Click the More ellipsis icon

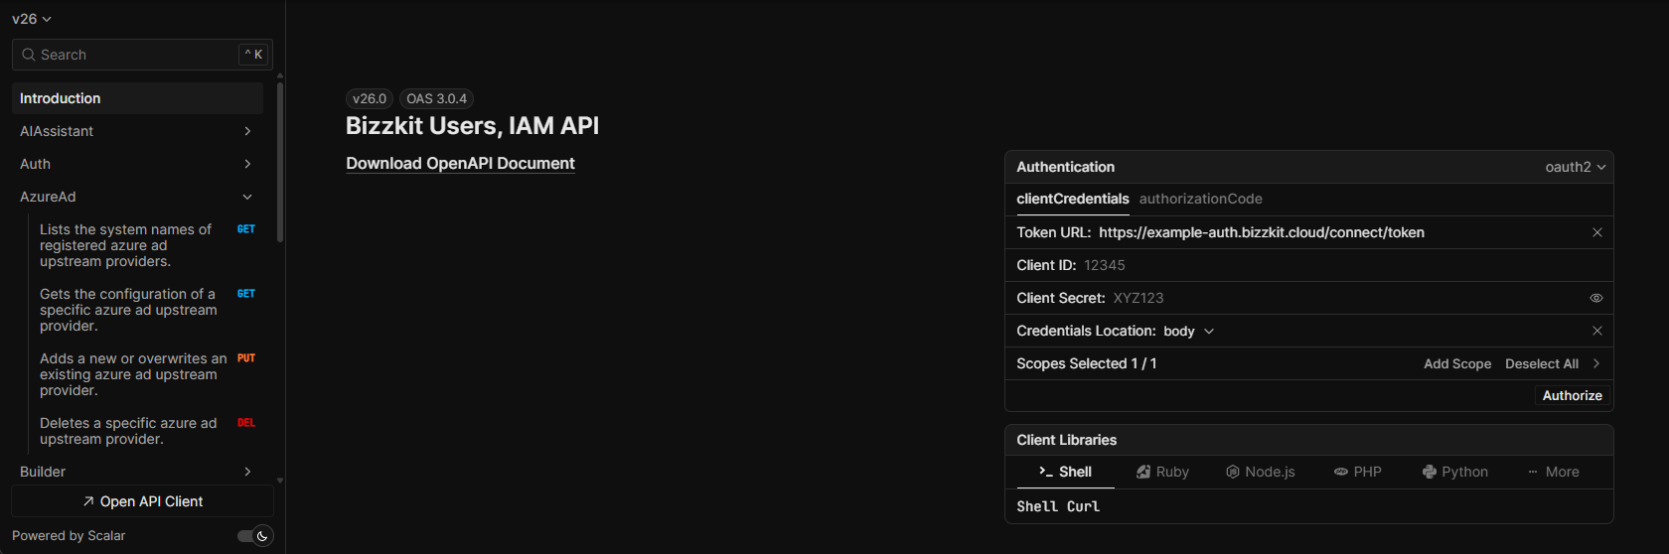click(1533, 472)
